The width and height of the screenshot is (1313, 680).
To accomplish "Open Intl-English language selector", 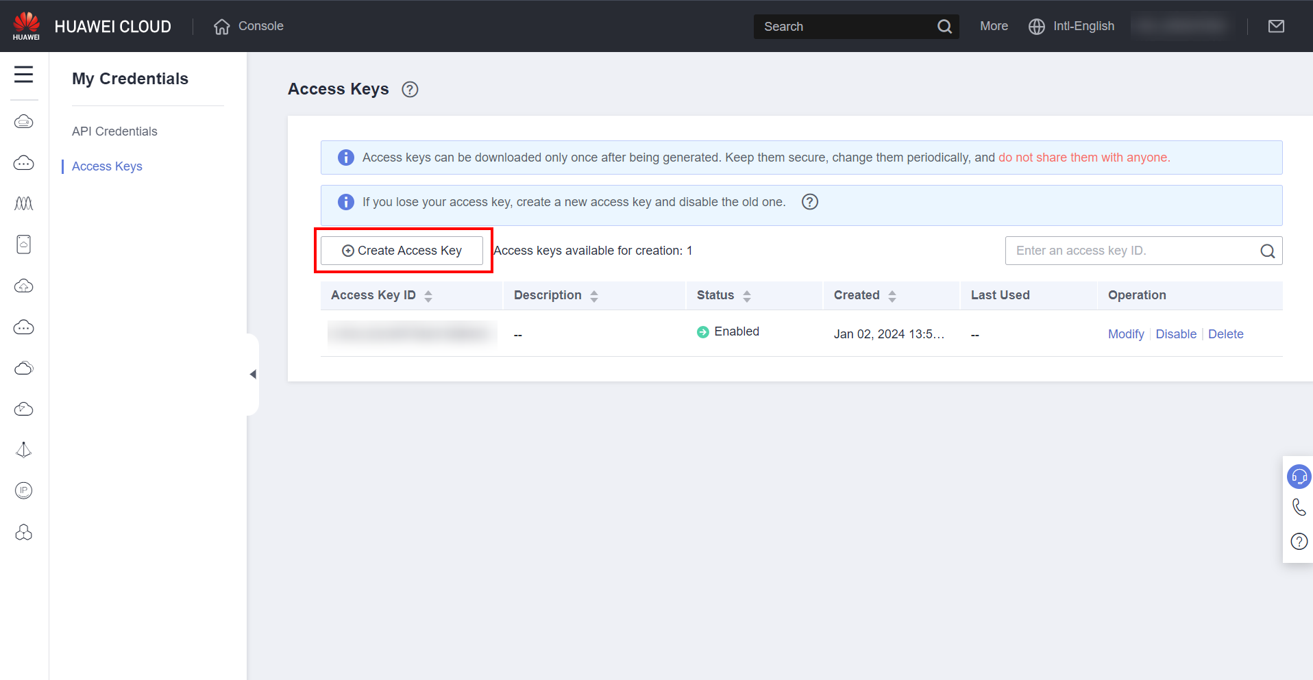I will click(x=1072, y=26).
